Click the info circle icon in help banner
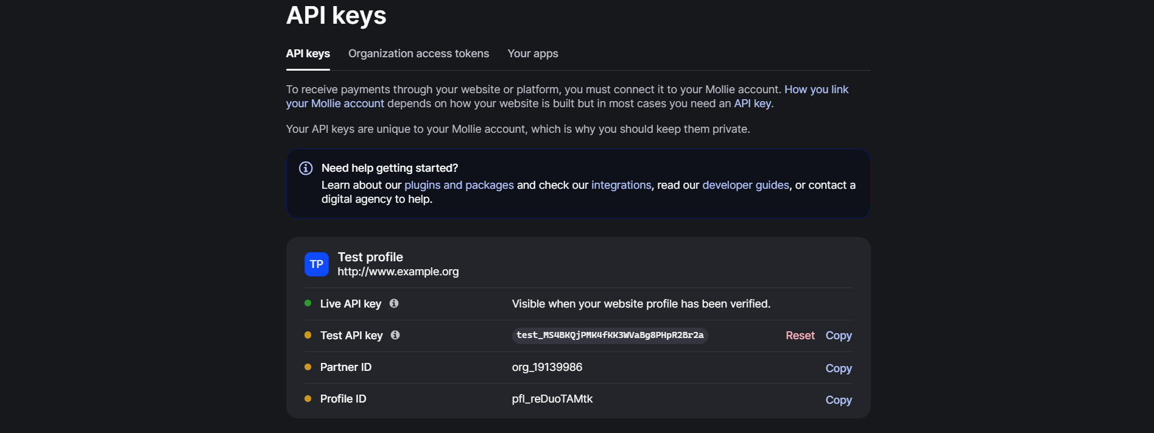 (x=306, y=168)
